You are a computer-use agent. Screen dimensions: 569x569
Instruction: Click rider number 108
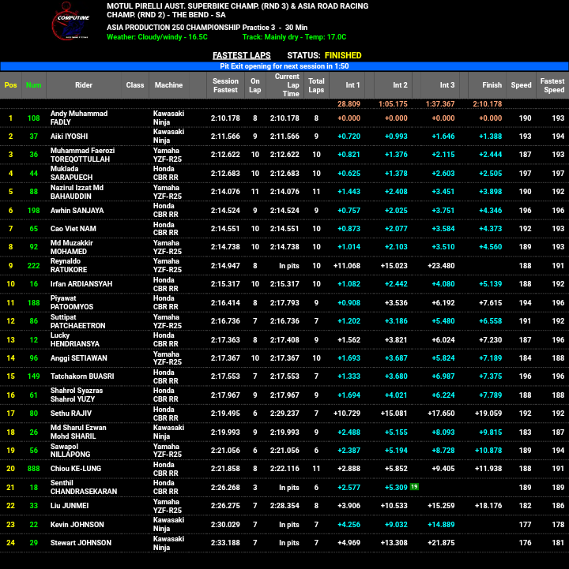pyautogui.click(x=34, y=118)
